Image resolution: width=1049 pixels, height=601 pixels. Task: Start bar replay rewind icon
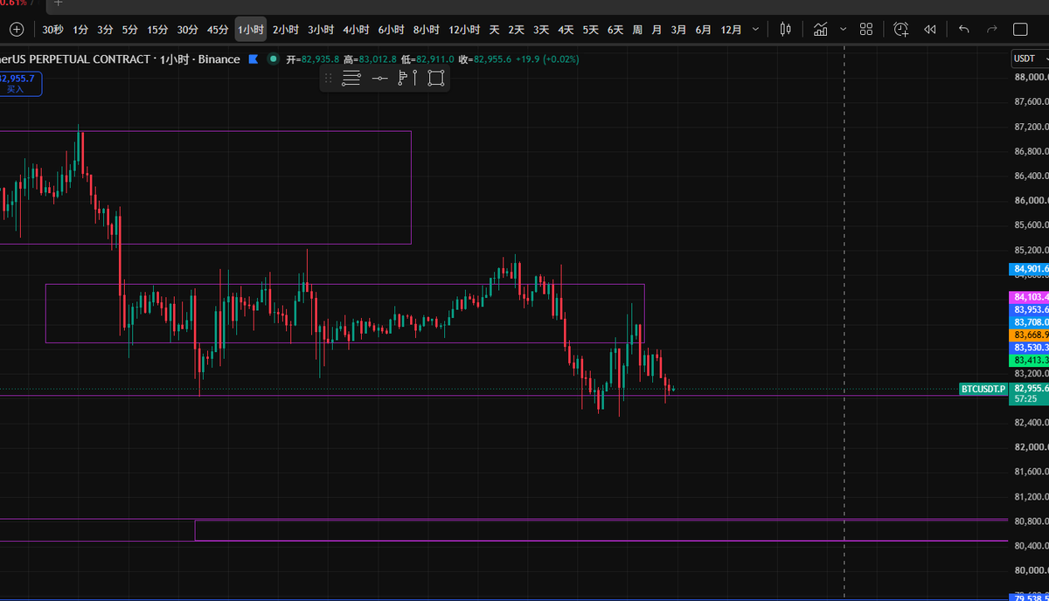pos(930,30)
